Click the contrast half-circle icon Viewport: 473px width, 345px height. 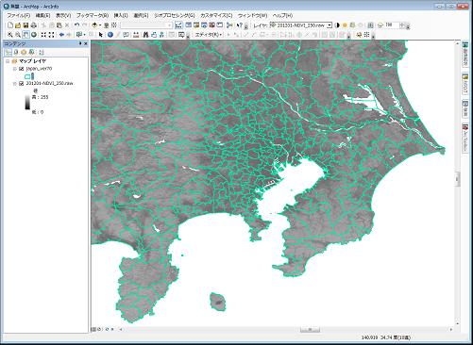(337, 25)
